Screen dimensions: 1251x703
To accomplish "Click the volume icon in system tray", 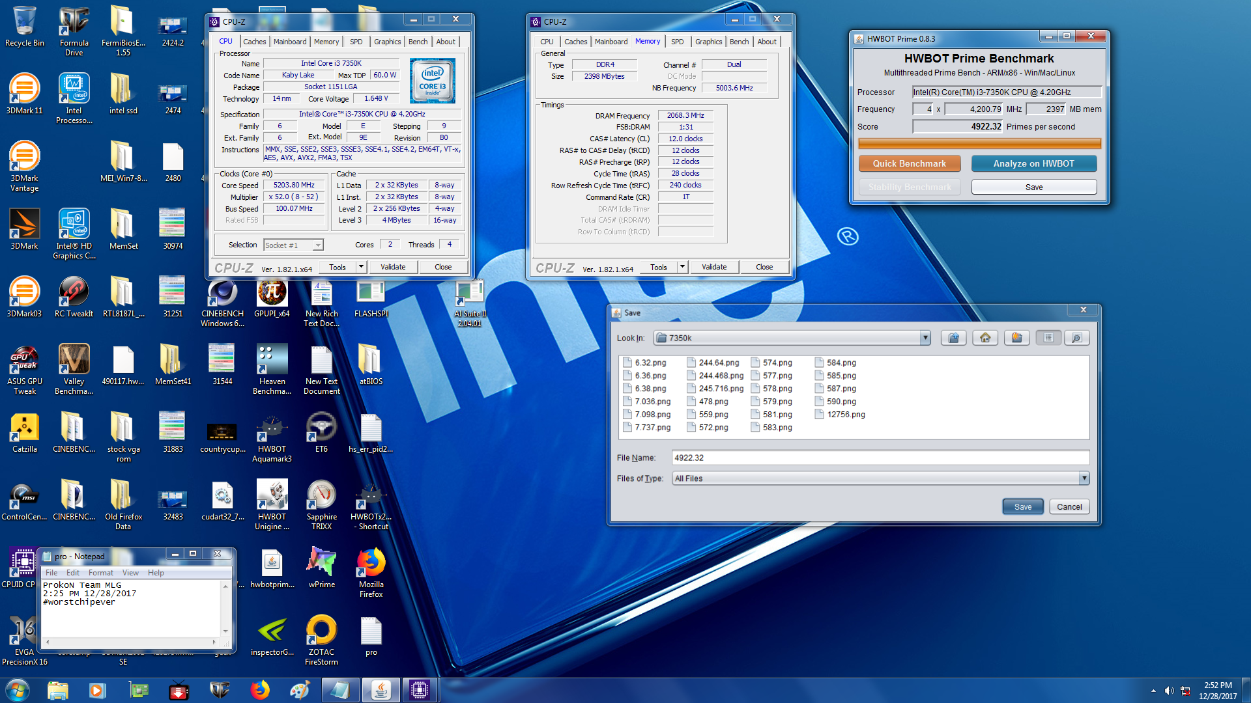I will tap(1169, 691).
